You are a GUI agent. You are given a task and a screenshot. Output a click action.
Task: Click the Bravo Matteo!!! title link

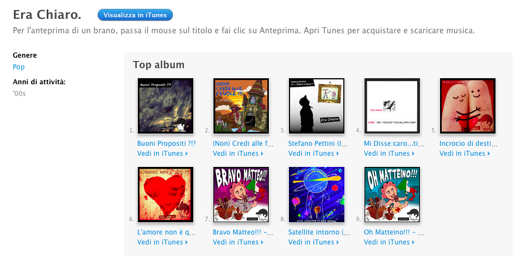coord(243,232)
